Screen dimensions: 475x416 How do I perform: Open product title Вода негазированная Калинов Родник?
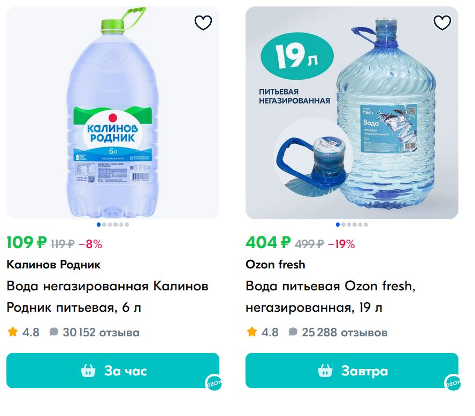click(107, 297)
